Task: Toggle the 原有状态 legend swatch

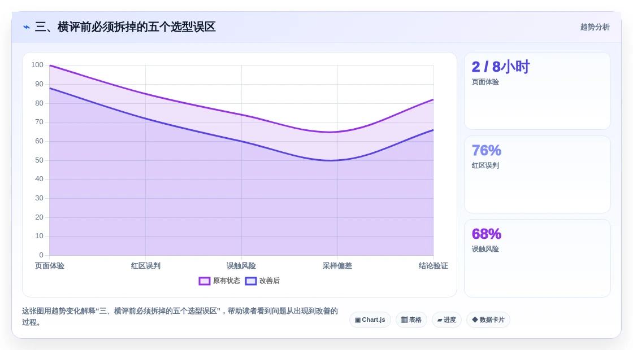Action: point(204,281)
